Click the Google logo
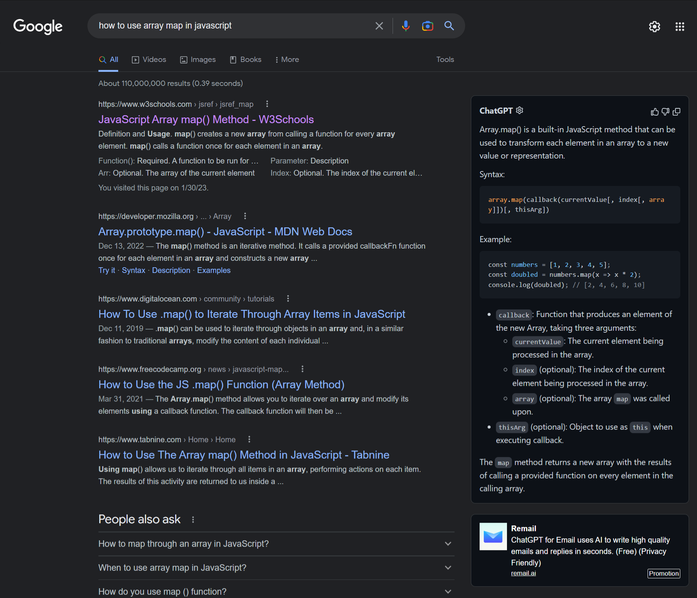This screenshot has height=598, width=697. click(x=38, y=27)
